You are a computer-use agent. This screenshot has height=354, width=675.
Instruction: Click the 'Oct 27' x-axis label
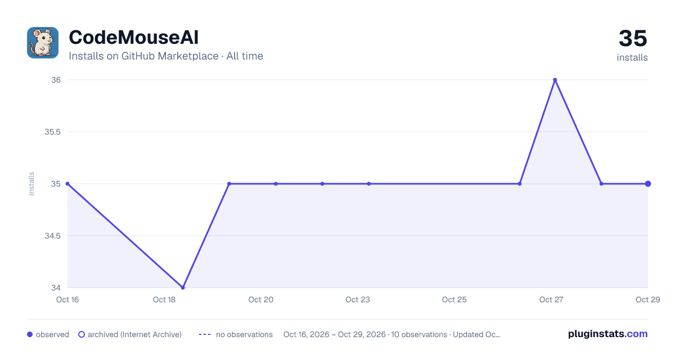(x=551, y=299)
